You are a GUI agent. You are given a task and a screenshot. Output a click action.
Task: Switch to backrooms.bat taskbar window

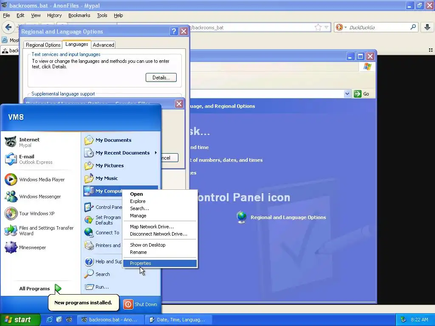coord(110,320)
